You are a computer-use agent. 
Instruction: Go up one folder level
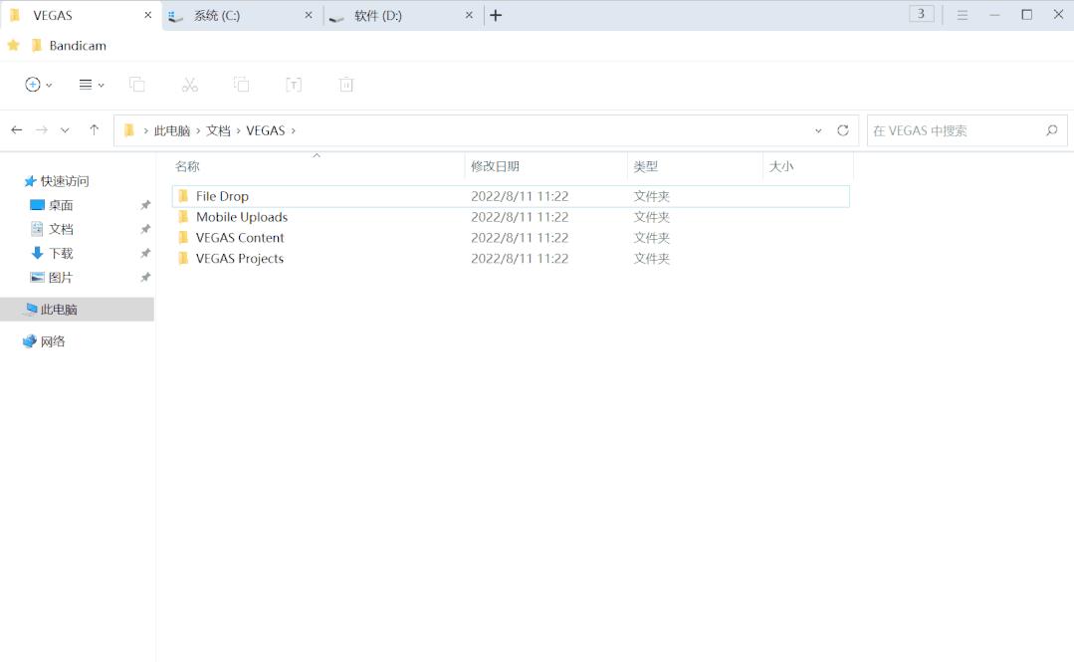point(94,130)
